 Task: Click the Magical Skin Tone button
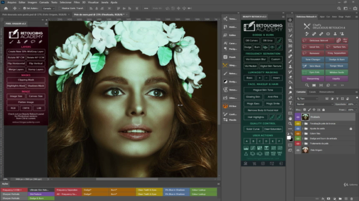[x=263, y=90]
